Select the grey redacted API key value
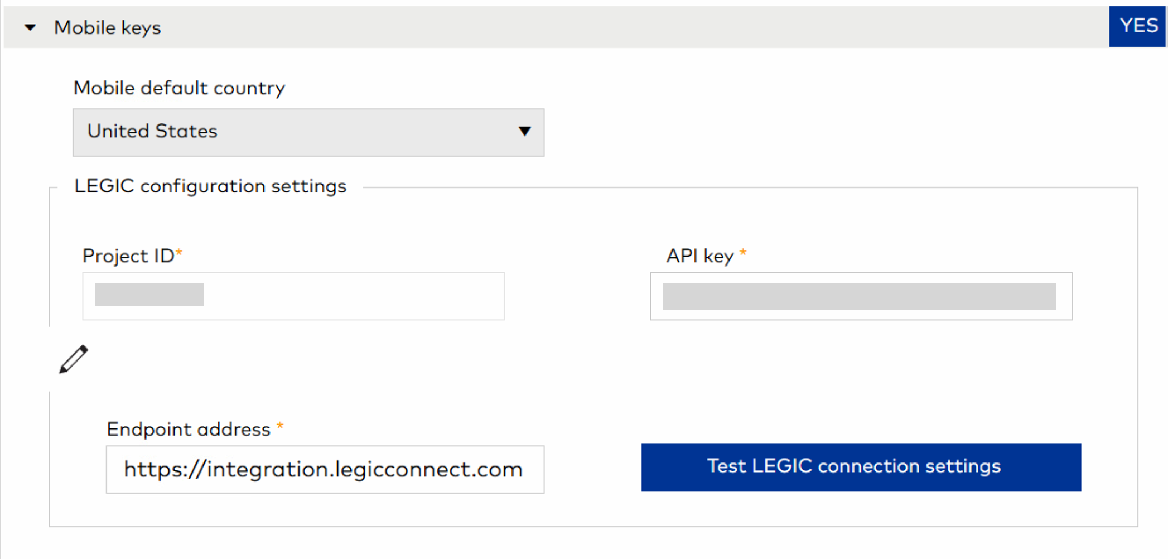 (859, 296)
